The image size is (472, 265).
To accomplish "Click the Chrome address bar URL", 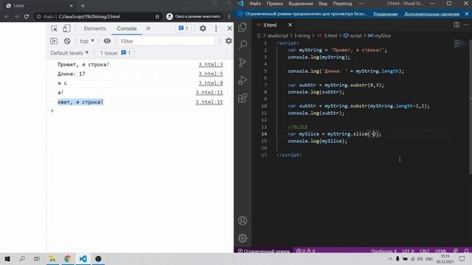I will point(89,16).
